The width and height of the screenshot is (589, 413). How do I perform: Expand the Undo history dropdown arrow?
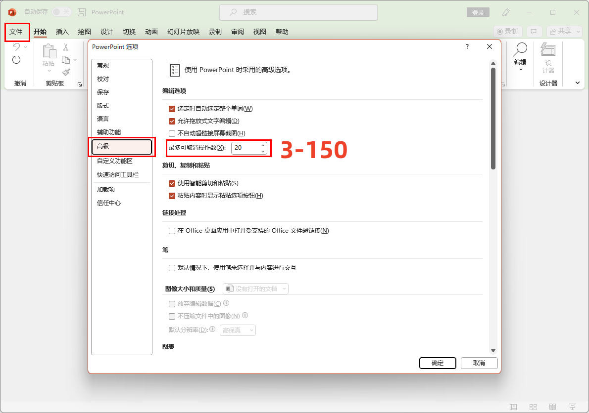[x=26, y=47]
